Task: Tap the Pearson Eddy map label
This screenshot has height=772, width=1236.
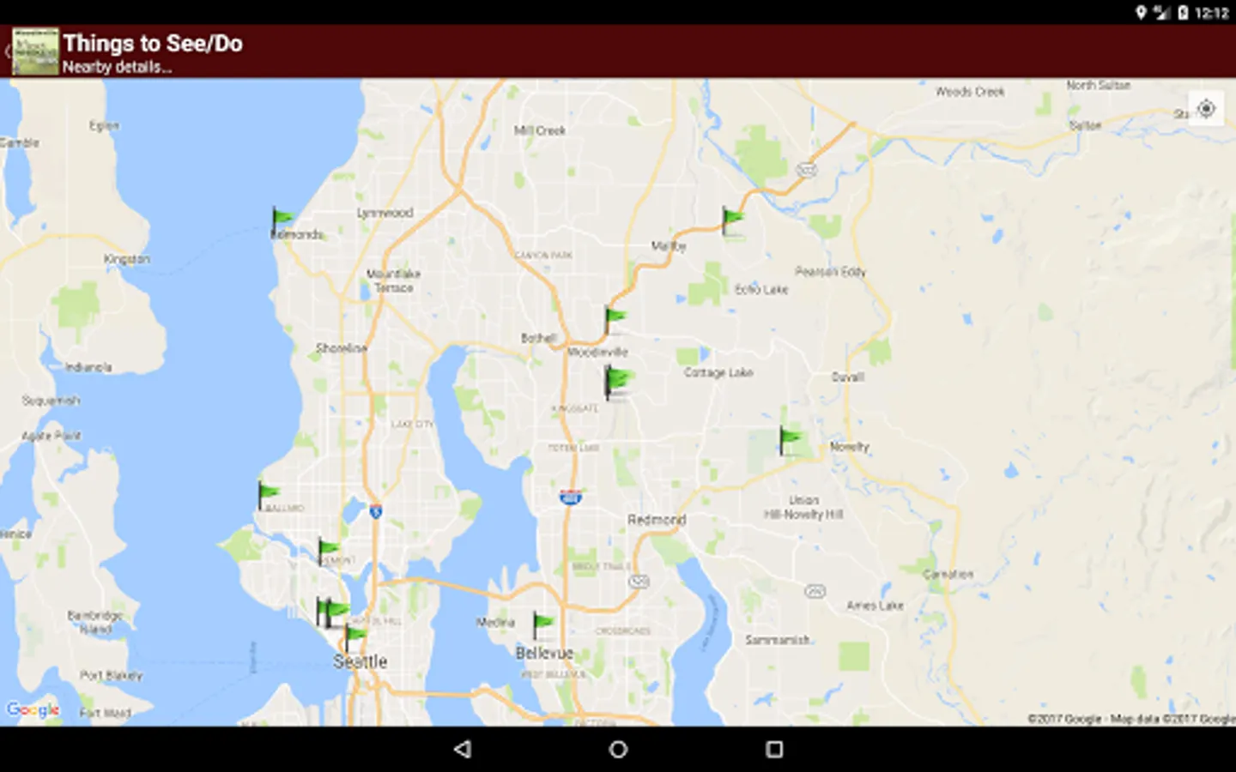Action: pos(830,272)
